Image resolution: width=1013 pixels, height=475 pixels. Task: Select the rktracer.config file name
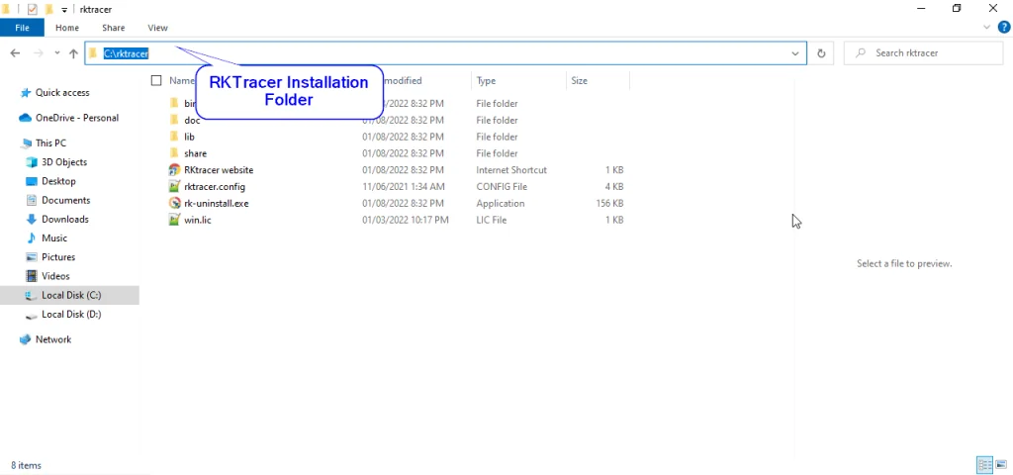[215, 187]
